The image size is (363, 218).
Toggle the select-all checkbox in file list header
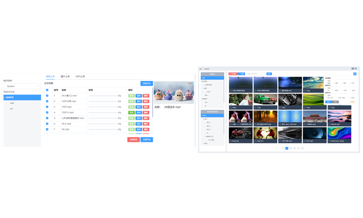(x=47, y=90)
